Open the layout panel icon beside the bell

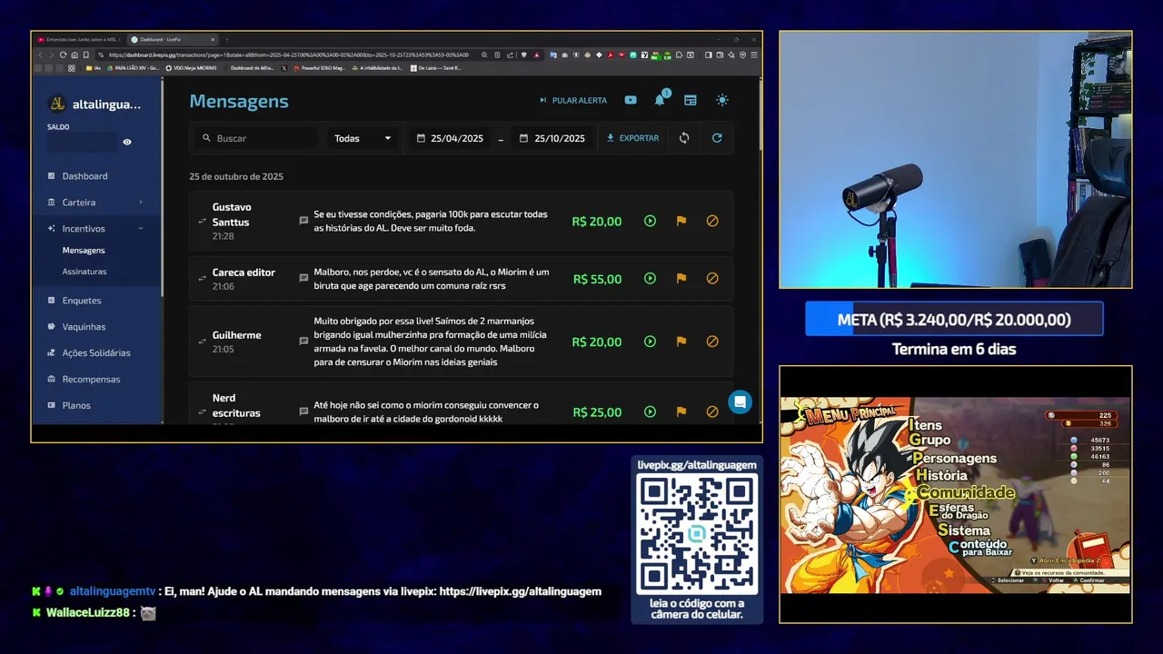point(691,100)
